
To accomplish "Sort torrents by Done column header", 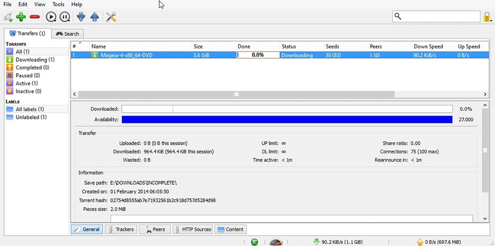I will tap(258, 46).
